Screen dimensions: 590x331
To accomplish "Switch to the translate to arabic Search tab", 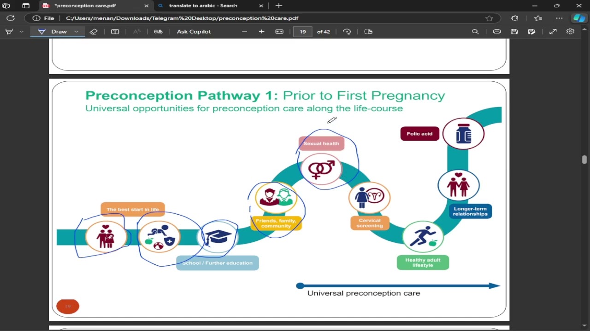I will tap(210, 6).
